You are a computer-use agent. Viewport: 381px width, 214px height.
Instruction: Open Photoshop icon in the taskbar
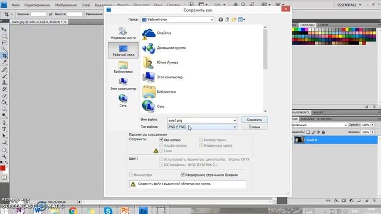tap(143, 210)
